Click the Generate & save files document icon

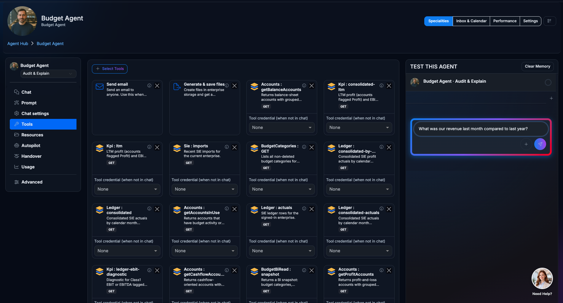[x=177, y=87]
